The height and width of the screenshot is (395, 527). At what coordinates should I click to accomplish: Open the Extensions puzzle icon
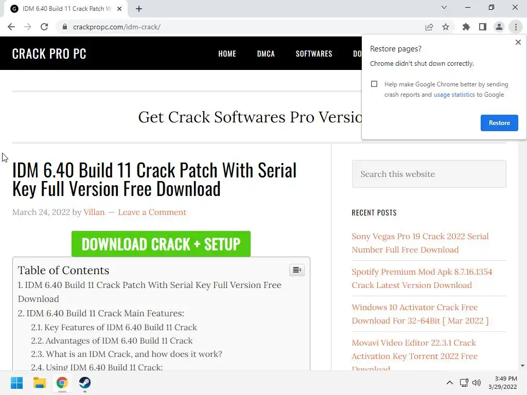coord(466,27)
